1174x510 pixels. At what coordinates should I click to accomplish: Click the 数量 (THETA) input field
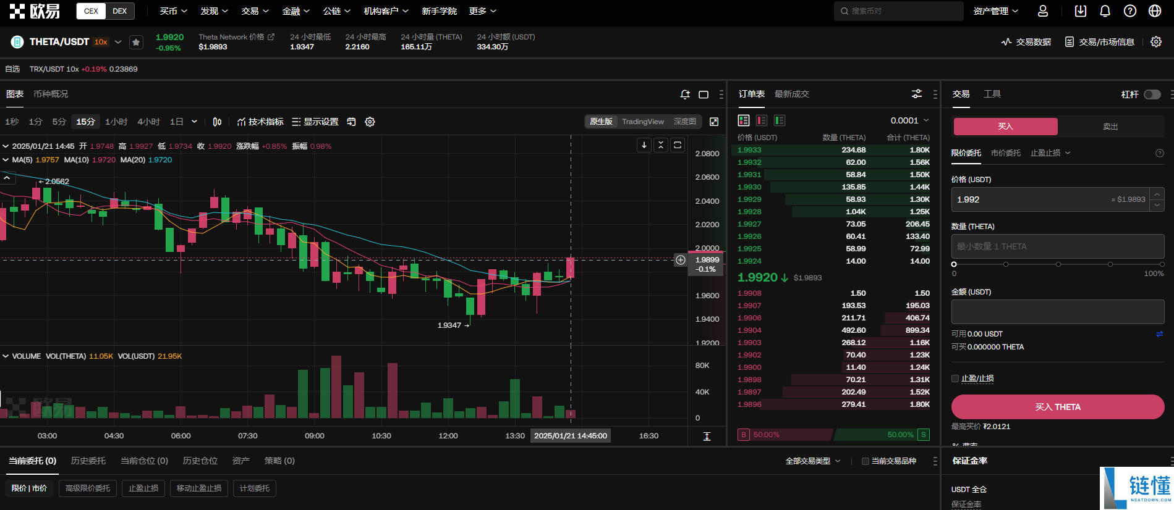point(1058,246)
